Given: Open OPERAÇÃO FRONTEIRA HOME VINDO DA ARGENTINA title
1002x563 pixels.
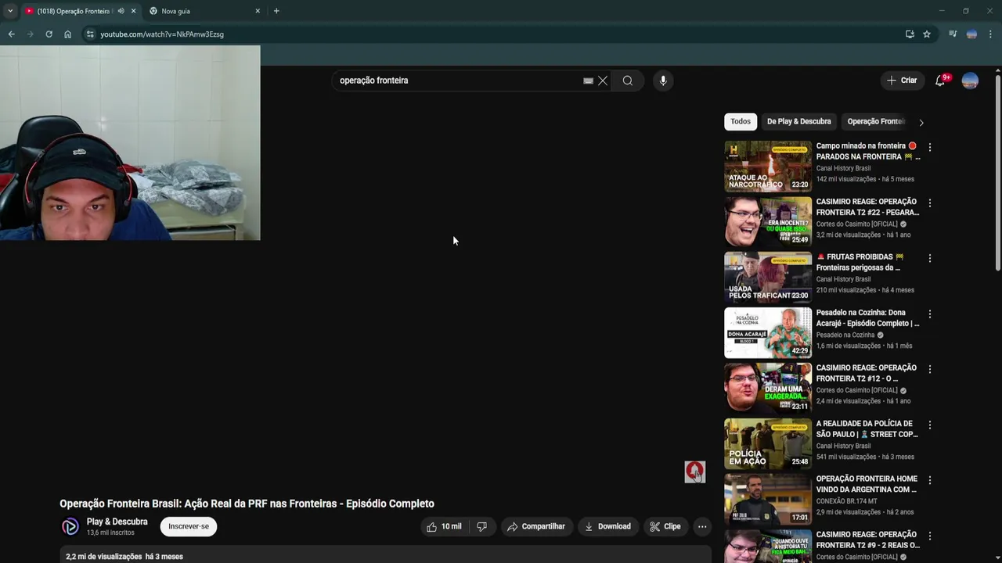Looking at the screenshot, I should [x=867, y=485].
